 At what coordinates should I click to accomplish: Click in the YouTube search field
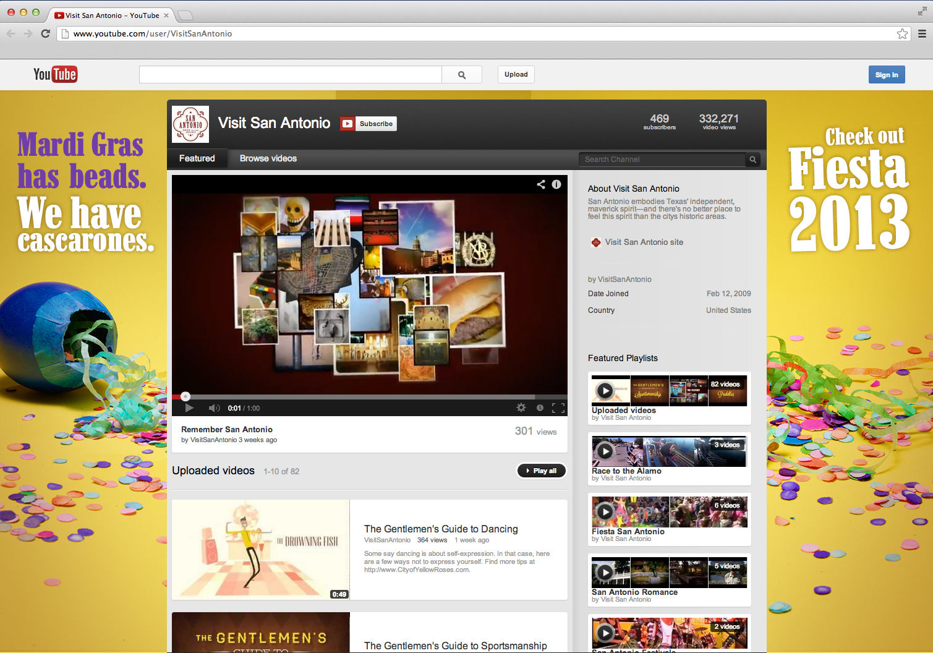291,75
